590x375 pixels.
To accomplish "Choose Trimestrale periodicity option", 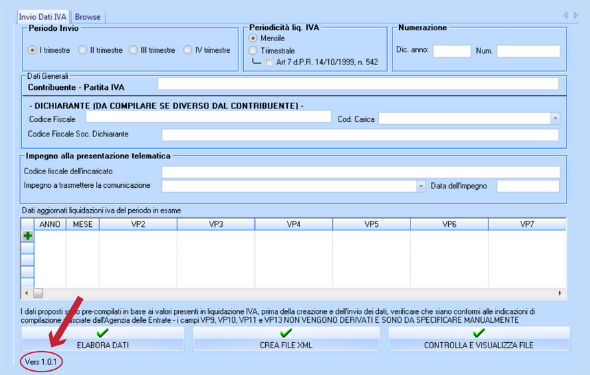I will (x=253, y=51).
